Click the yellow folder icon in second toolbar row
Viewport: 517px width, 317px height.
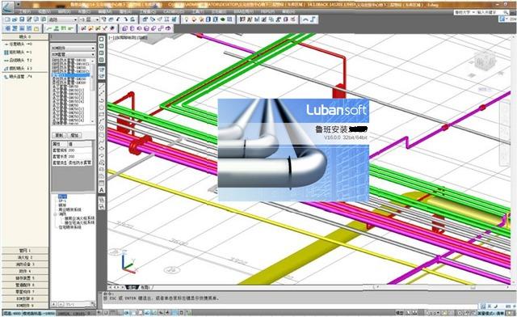tap(36, 29)
